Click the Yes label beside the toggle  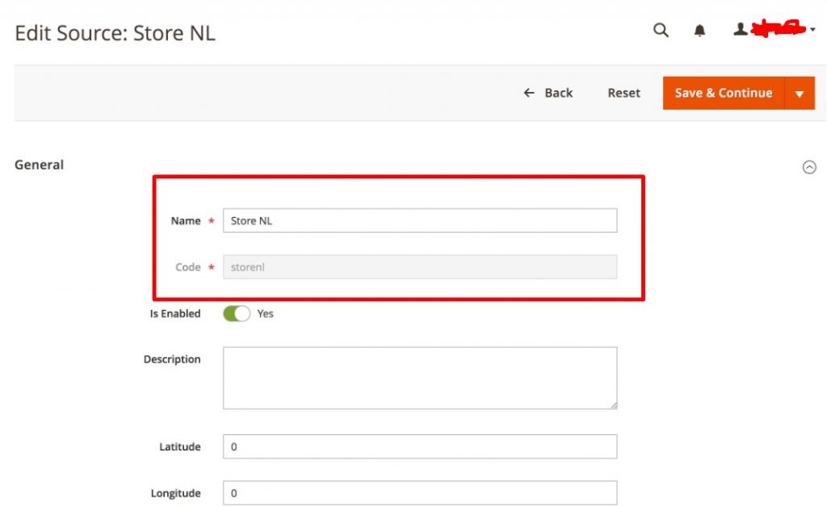coord(265,314)
